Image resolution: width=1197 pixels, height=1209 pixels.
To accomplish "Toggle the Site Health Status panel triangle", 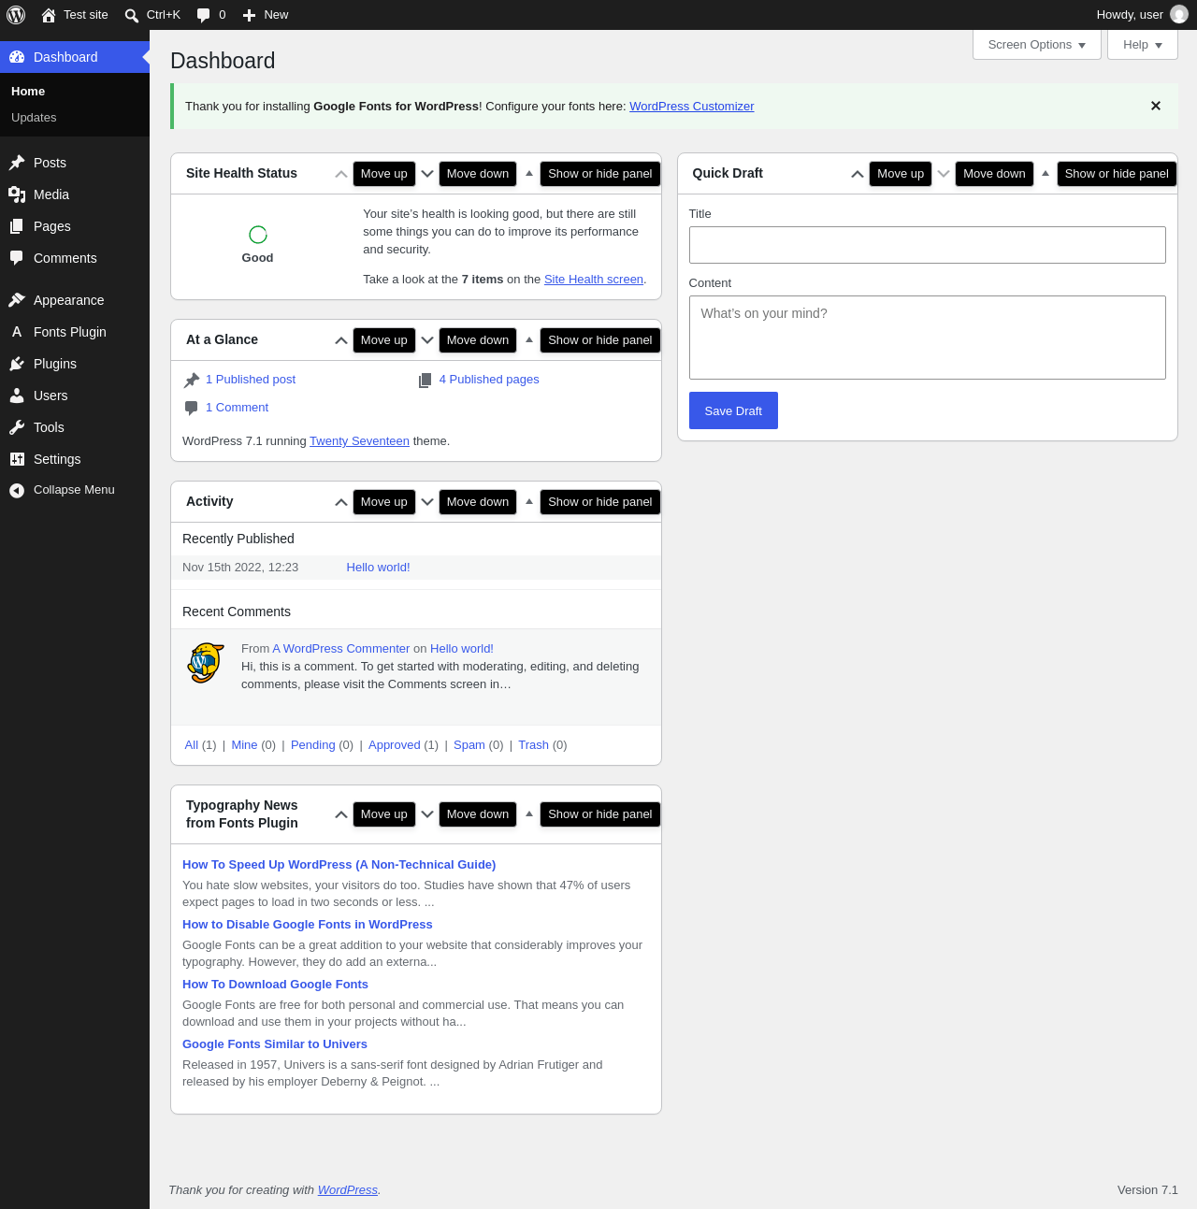I will pos(529,173).
